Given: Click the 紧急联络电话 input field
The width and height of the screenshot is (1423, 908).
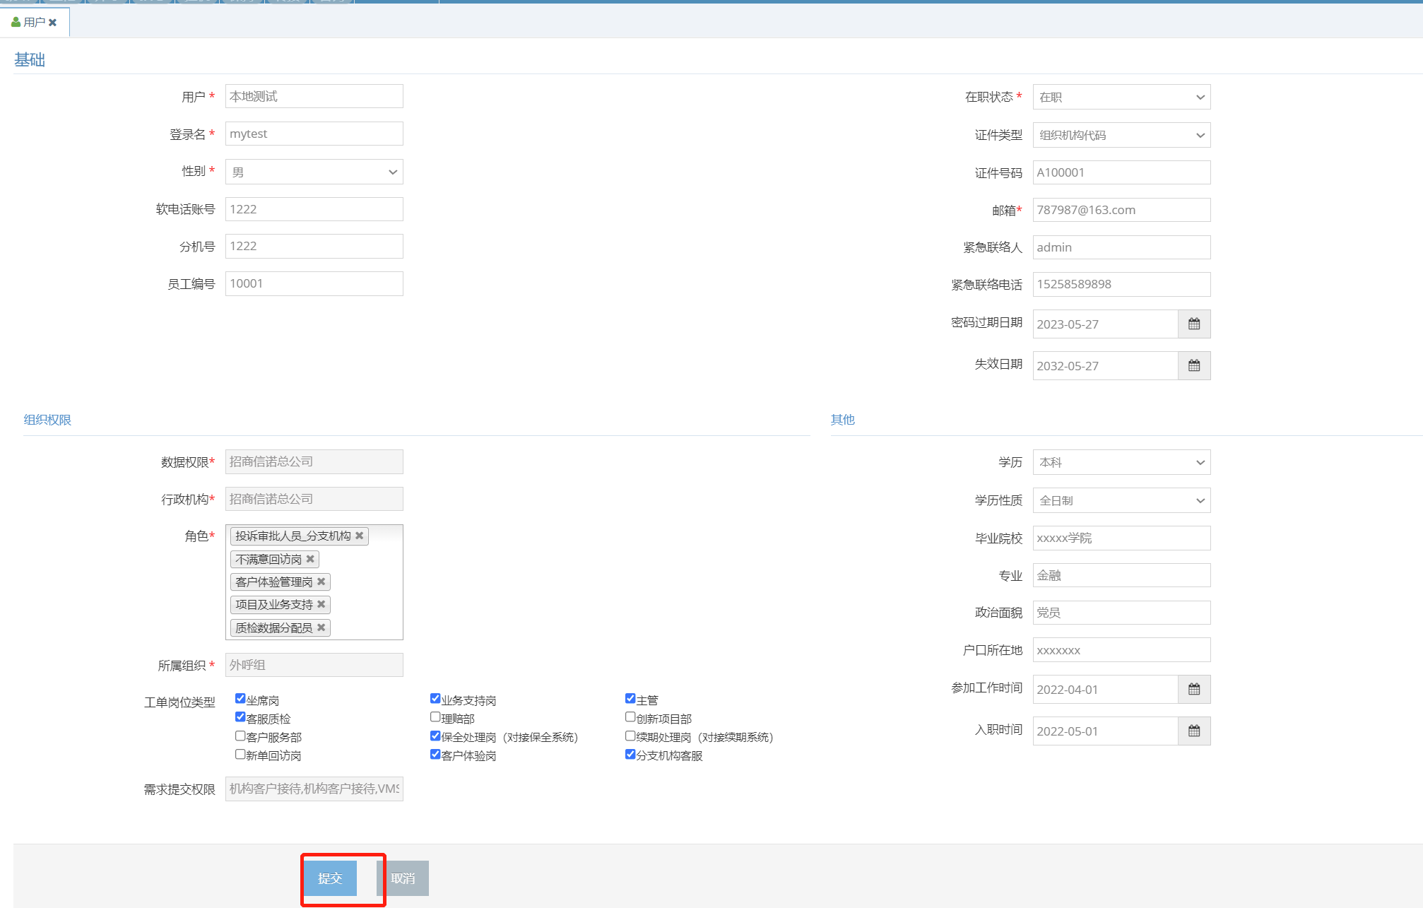Looking at the screenshot, I should tap(1121, 284).
